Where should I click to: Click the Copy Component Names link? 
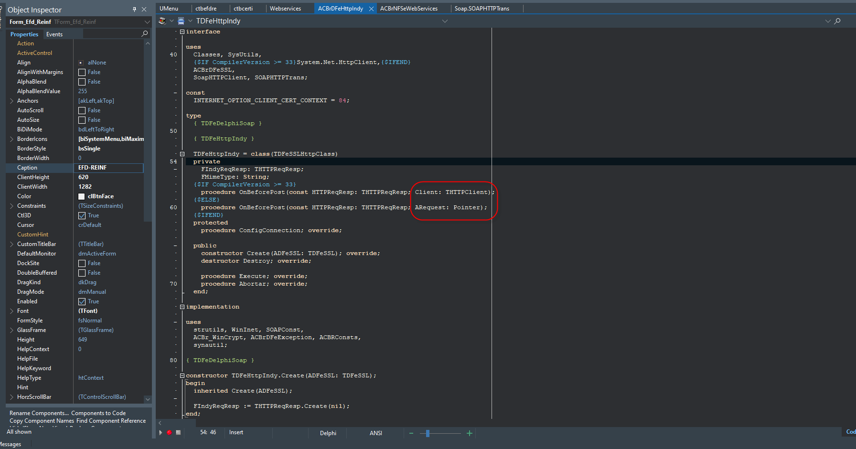tap(42, 421)
